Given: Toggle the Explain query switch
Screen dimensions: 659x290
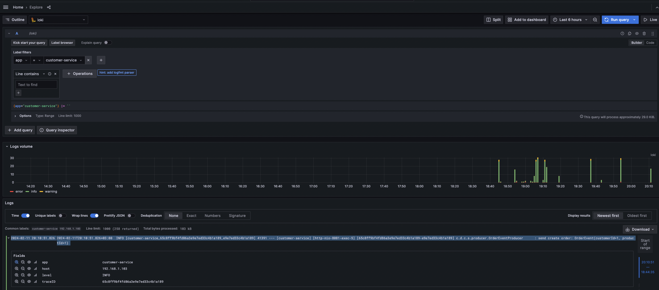Looking at the screenshot, I should (108, 43).
